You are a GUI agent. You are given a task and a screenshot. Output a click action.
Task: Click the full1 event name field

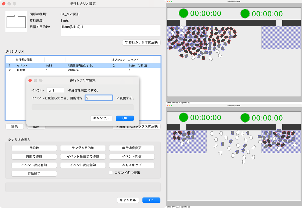coord(55,90)
